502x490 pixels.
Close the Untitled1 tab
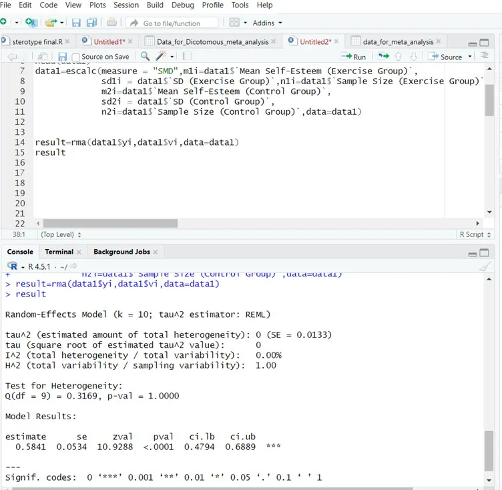pos(130,41)
